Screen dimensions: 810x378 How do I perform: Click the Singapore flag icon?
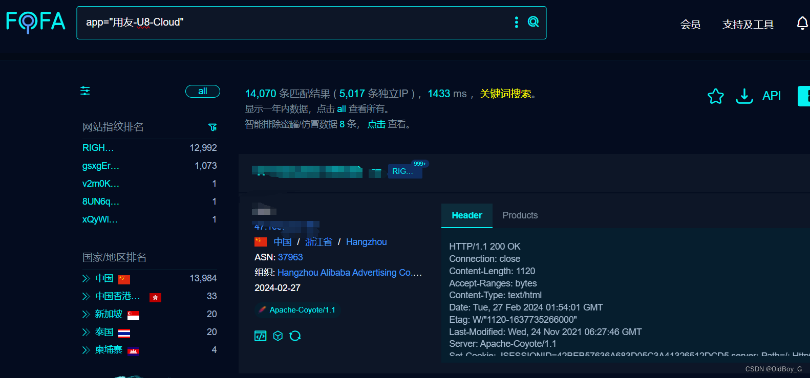[133, 315]
